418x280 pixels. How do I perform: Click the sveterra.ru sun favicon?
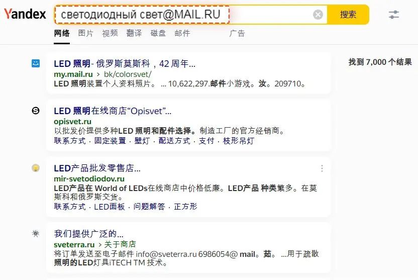point(36,234)
